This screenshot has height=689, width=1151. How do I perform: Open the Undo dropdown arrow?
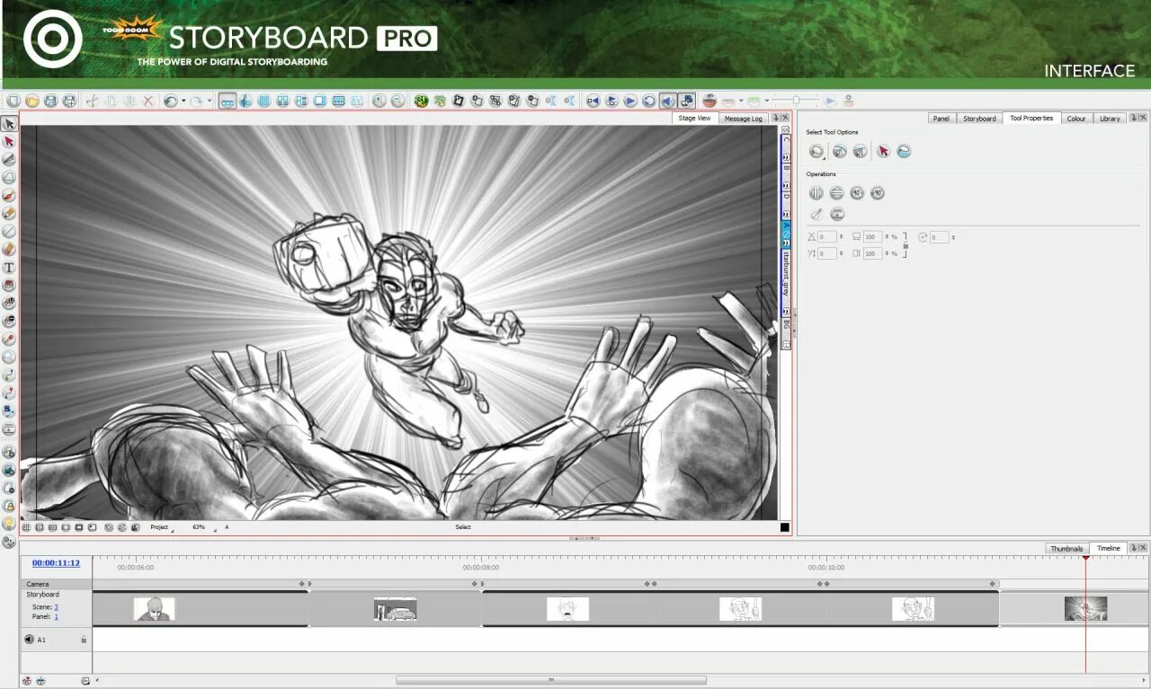pyautogui.click(x=183, y=102)
